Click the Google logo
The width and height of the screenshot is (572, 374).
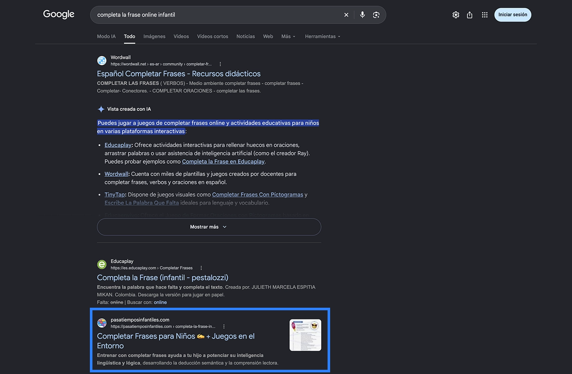click(59, 14)
